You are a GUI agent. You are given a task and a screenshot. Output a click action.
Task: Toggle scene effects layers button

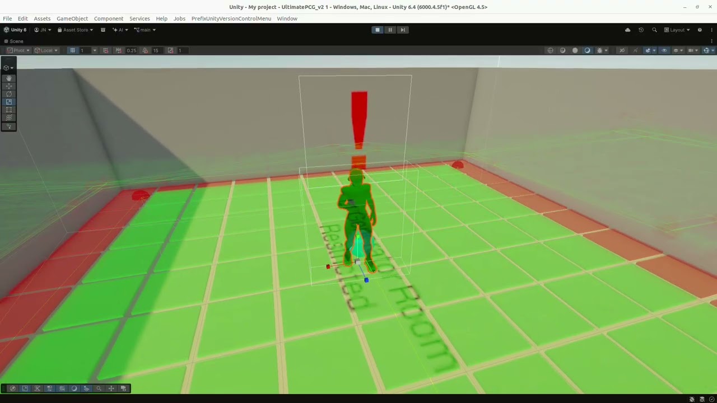(648, 50)
